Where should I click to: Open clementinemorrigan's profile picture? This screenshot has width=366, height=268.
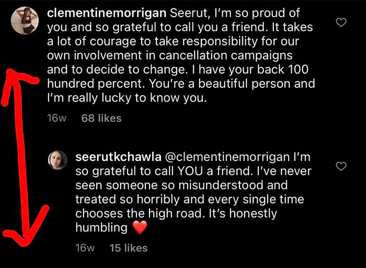pos(24,20)
